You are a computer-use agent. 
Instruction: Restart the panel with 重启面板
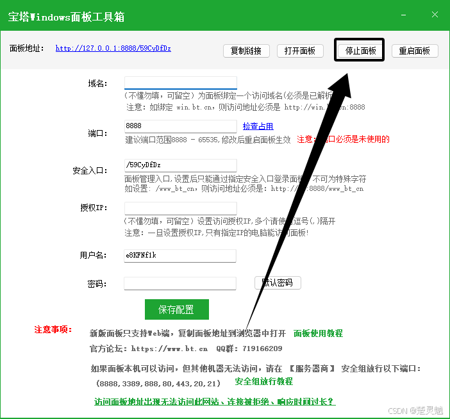[x=415, y=51]
